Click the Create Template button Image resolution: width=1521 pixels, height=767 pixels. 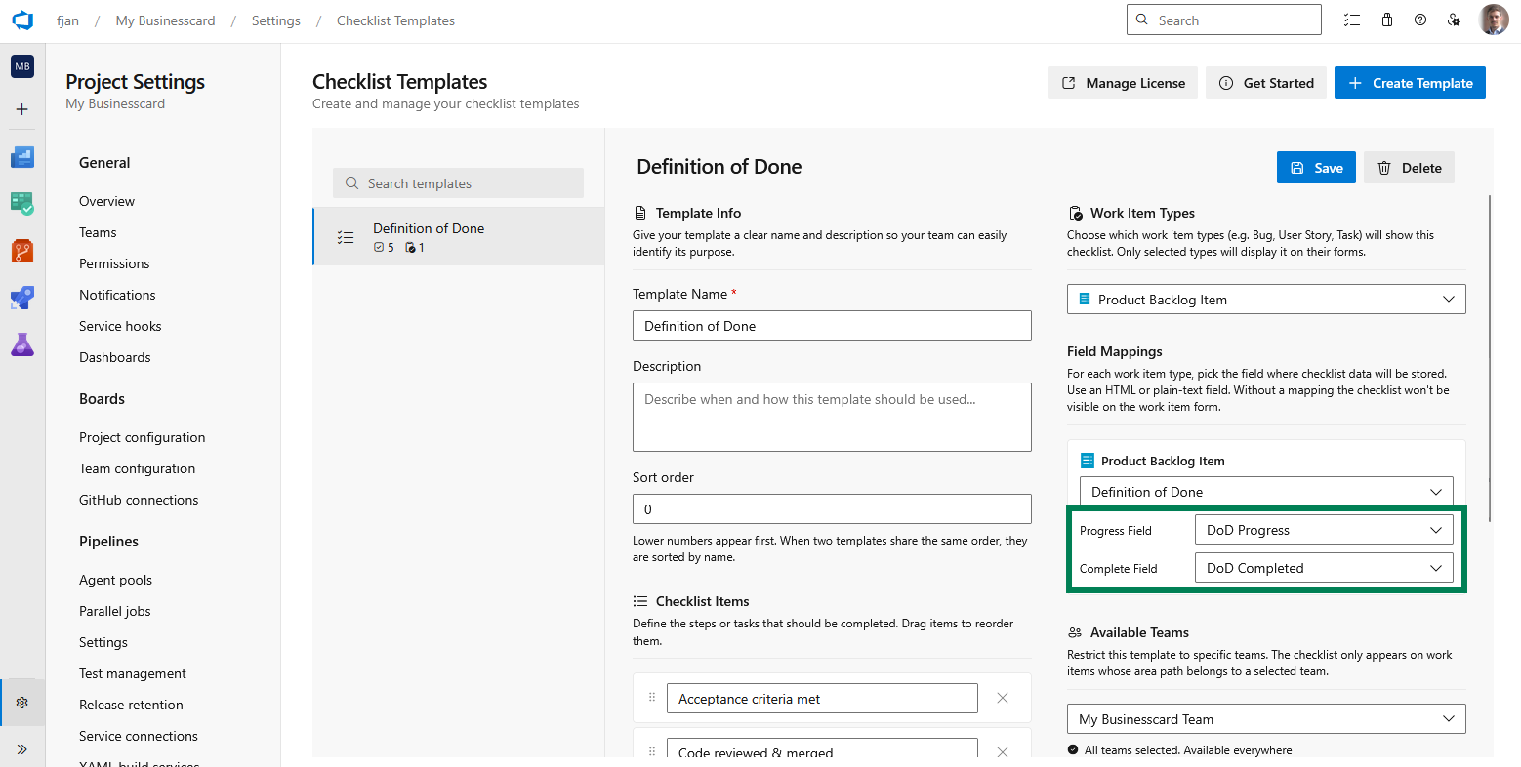(1410, 82)
